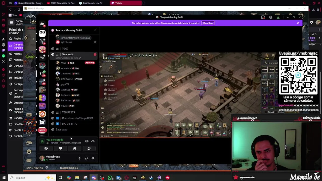This screenshot has width=322, height=181.
Task: Reload the page in the Opera browser
Action: coord(19,10)
